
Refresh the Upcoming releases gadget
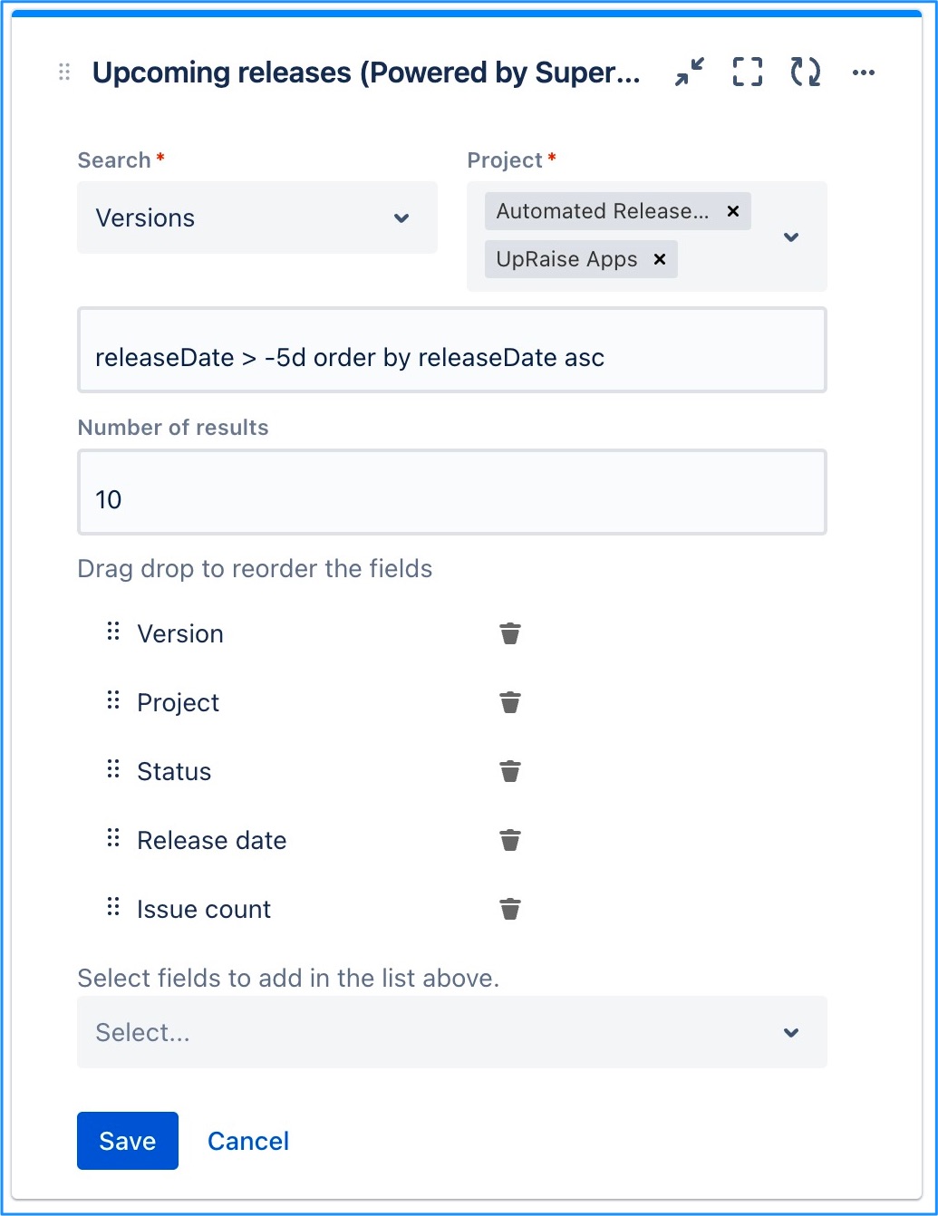click(804, 72)
